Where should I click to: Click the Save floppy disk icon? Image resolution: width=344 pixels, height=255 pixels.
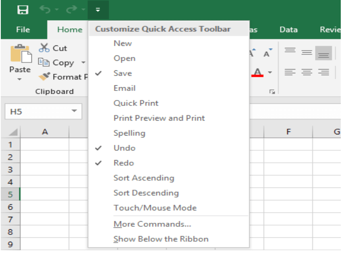[x=23, y=10]
